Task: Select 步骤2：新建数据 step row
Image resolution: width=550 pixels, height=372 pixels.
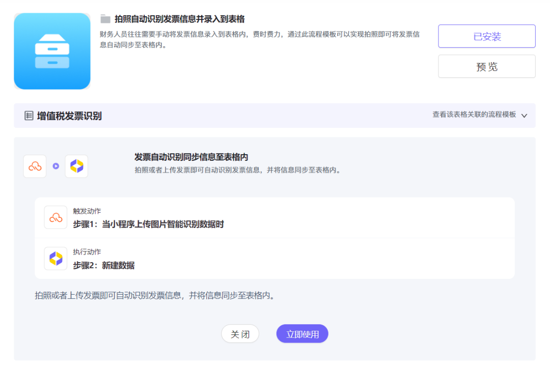Action: tap(274, 259)
